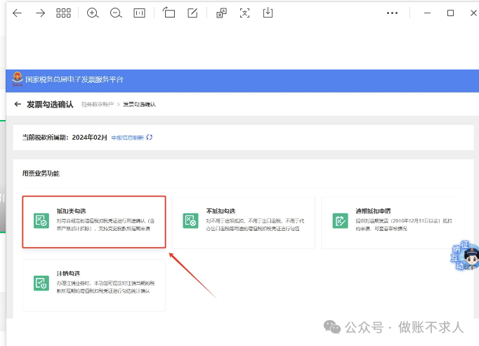Click the green 不抵扣勾选 icon
Viewport: 479px width, 346px height.
click(190, 220)
